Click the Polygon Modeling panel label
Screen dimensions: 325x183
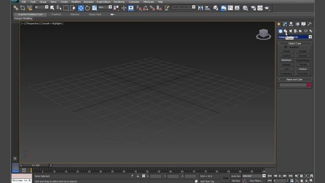click(23, 18)
